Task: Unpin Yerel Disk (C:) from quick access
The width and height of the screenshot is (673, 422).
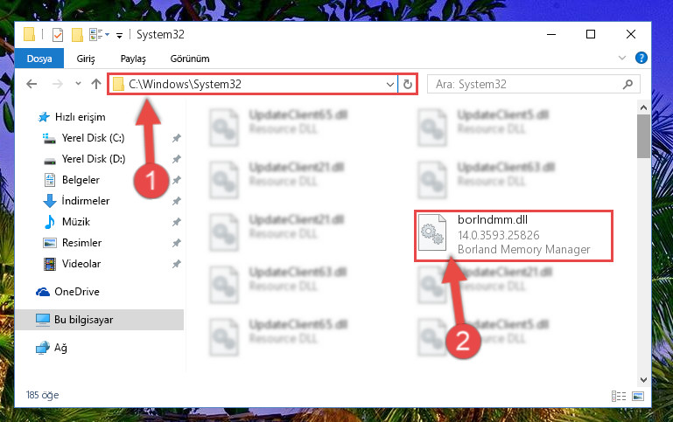Action: [177, 138]
